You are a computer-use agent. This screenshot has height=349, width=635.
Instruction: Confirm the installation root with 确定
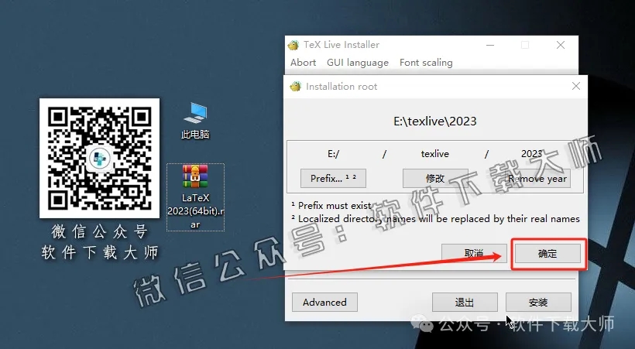click(547, 253)
